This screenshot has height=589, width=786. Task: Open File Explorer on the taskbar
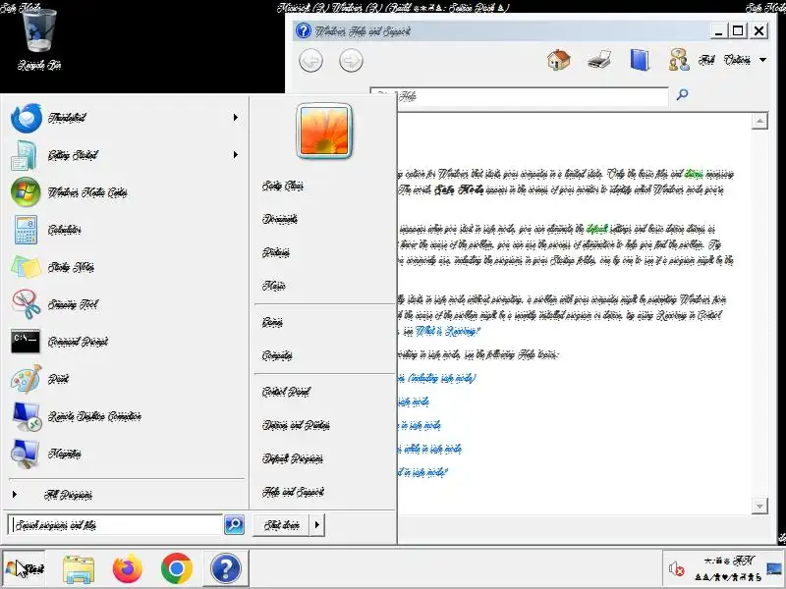pos(79,569)
